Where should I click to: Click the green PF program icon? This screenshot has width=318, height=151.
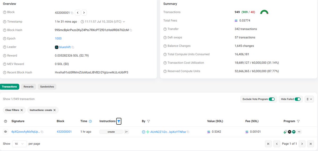[294, 132]
